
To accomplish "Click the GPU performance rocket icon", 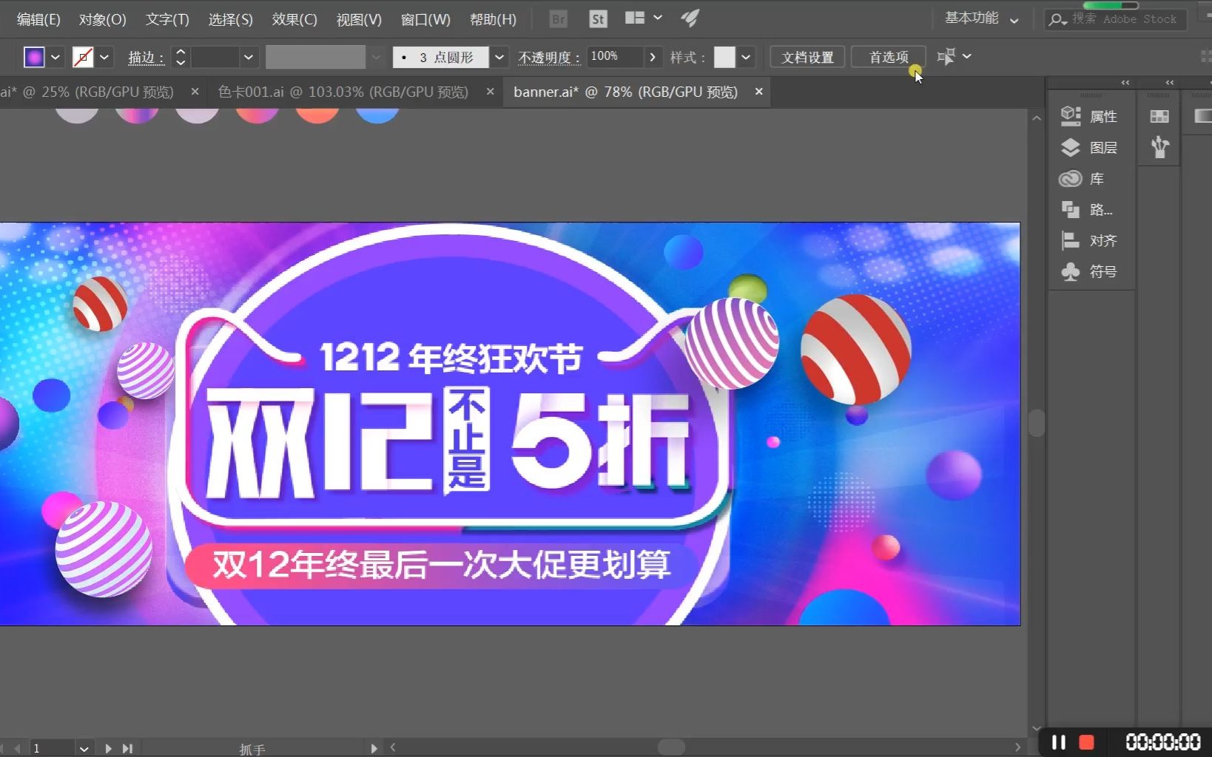I will coord(690,18).
